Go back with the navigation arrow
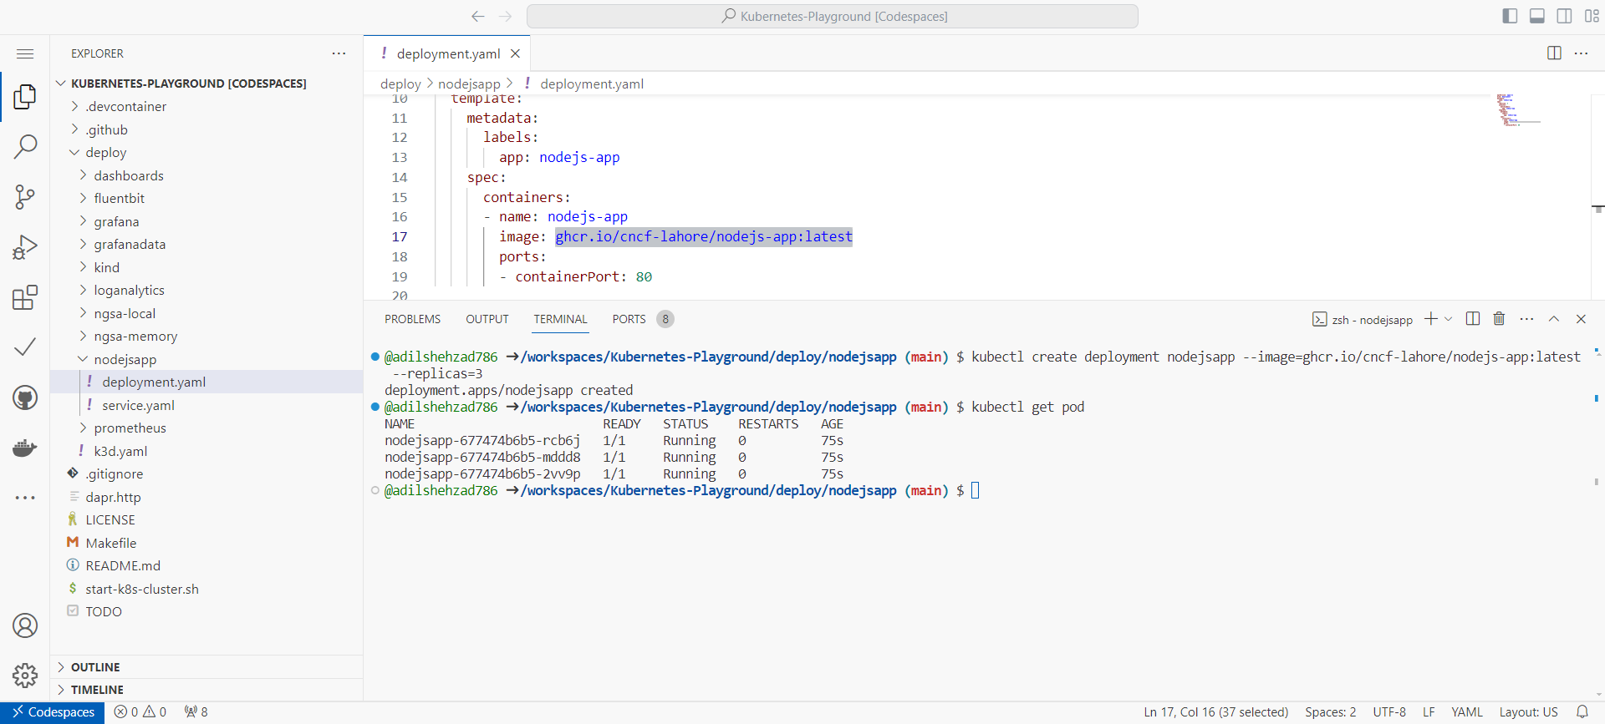This screenshot has height=724, width=1605. click(x=477, y=16)
